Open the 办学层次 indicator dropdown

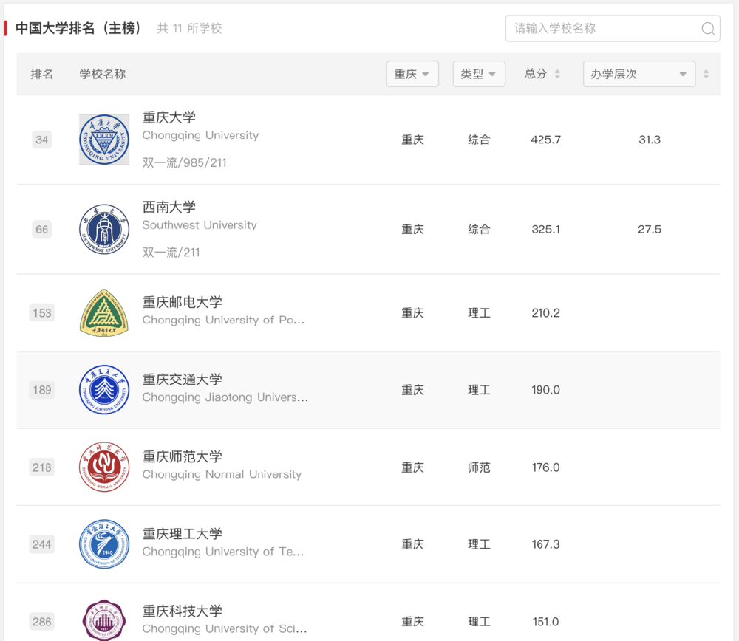tap(639, 74)
